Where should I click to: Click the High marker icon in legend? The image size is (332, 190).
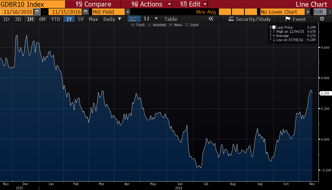pyautogui.click(x=274, y=31)
